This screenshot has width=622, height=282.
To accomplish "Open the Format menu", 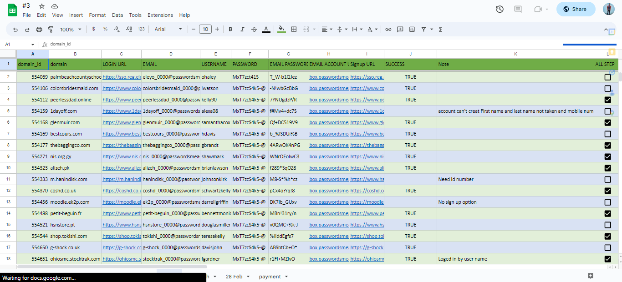I will coord(97,15).
